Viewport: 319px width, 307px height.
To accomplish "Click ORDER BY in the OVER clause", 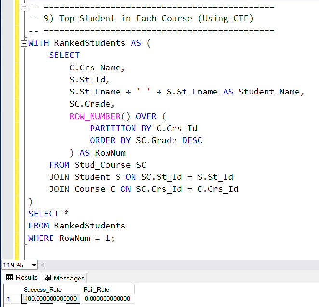I will (110, 140).
